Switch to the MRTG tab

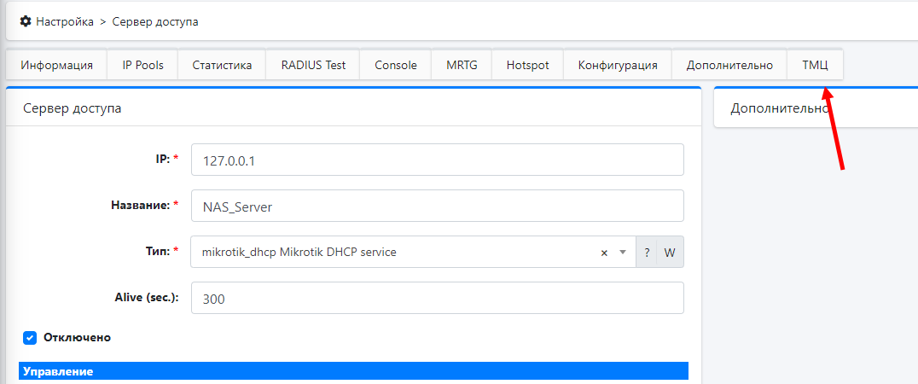click(462, 66)
